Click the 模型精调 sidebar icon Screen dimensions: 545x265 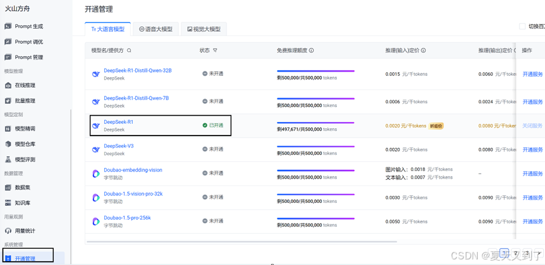pyautogui.click(x=8, y=129)
